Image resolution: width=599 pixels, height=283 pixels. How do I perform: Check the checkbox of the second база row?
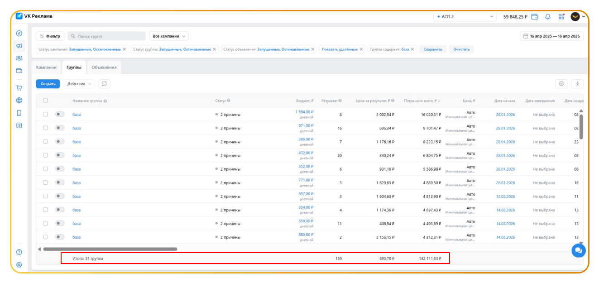(45, 128)
